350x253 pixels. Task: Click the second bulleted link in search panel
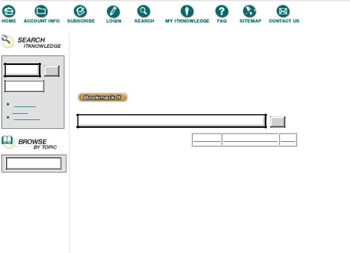point(26,119)
